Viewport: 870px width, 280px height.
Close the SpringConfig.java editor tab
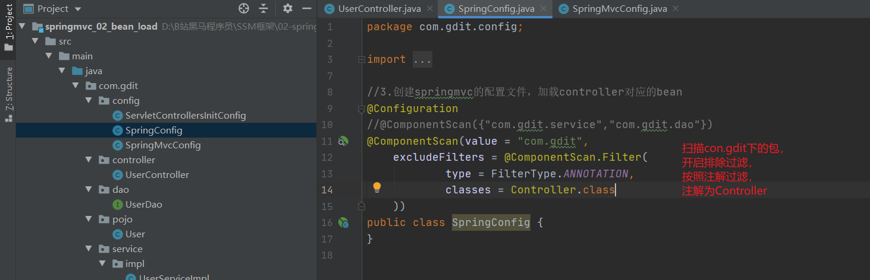544,8
